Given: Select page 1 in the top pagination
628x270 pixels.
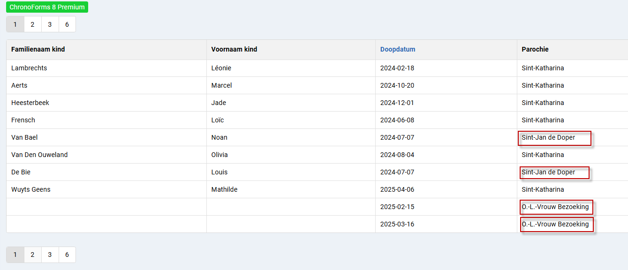Looking at the screenshot, I should point(15,24).
